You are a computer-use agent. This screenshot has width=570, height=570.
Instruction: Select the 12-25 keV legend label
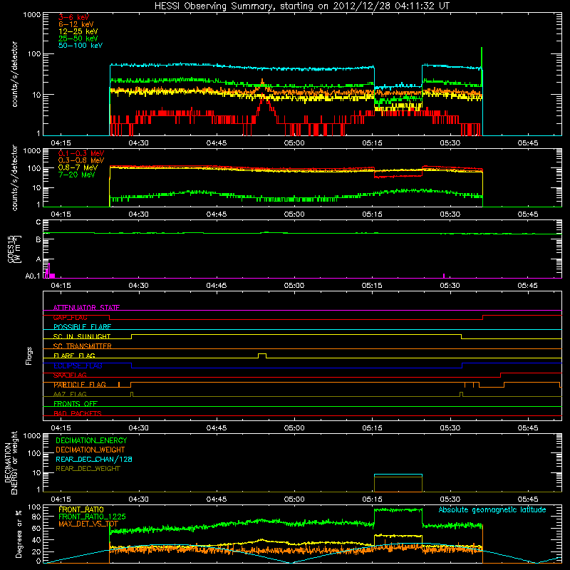click(78, 31)
